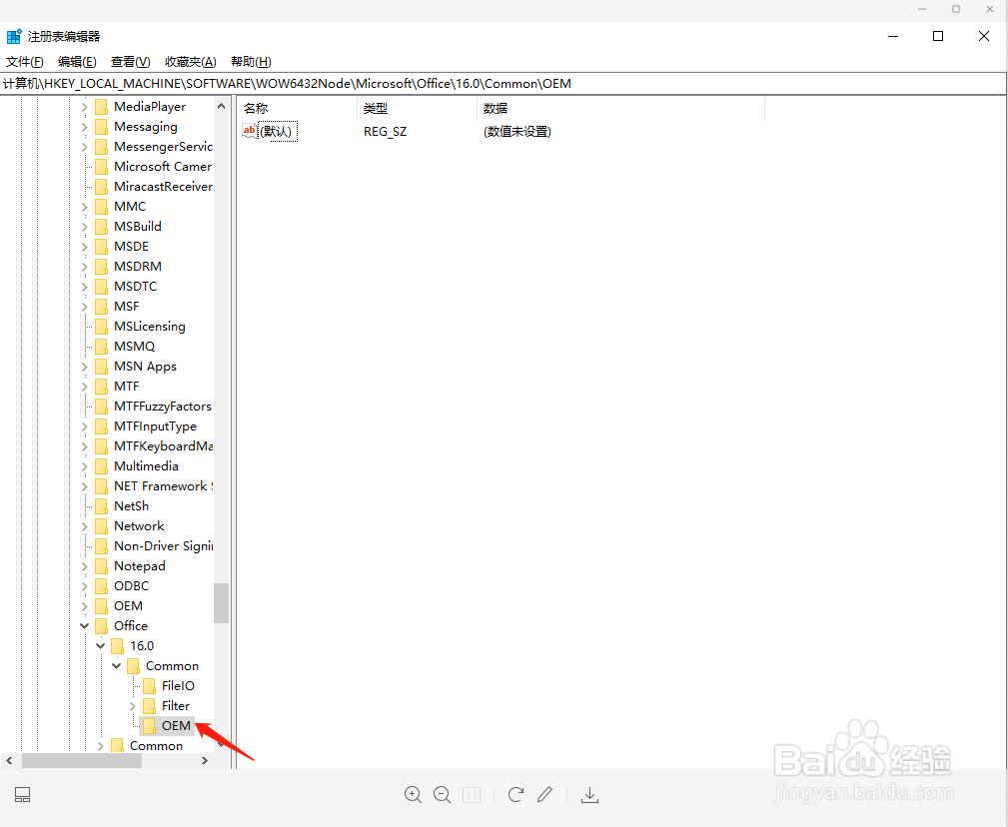
Task: View image at 1:1 actual size
Action: click(x=471, y=794)
